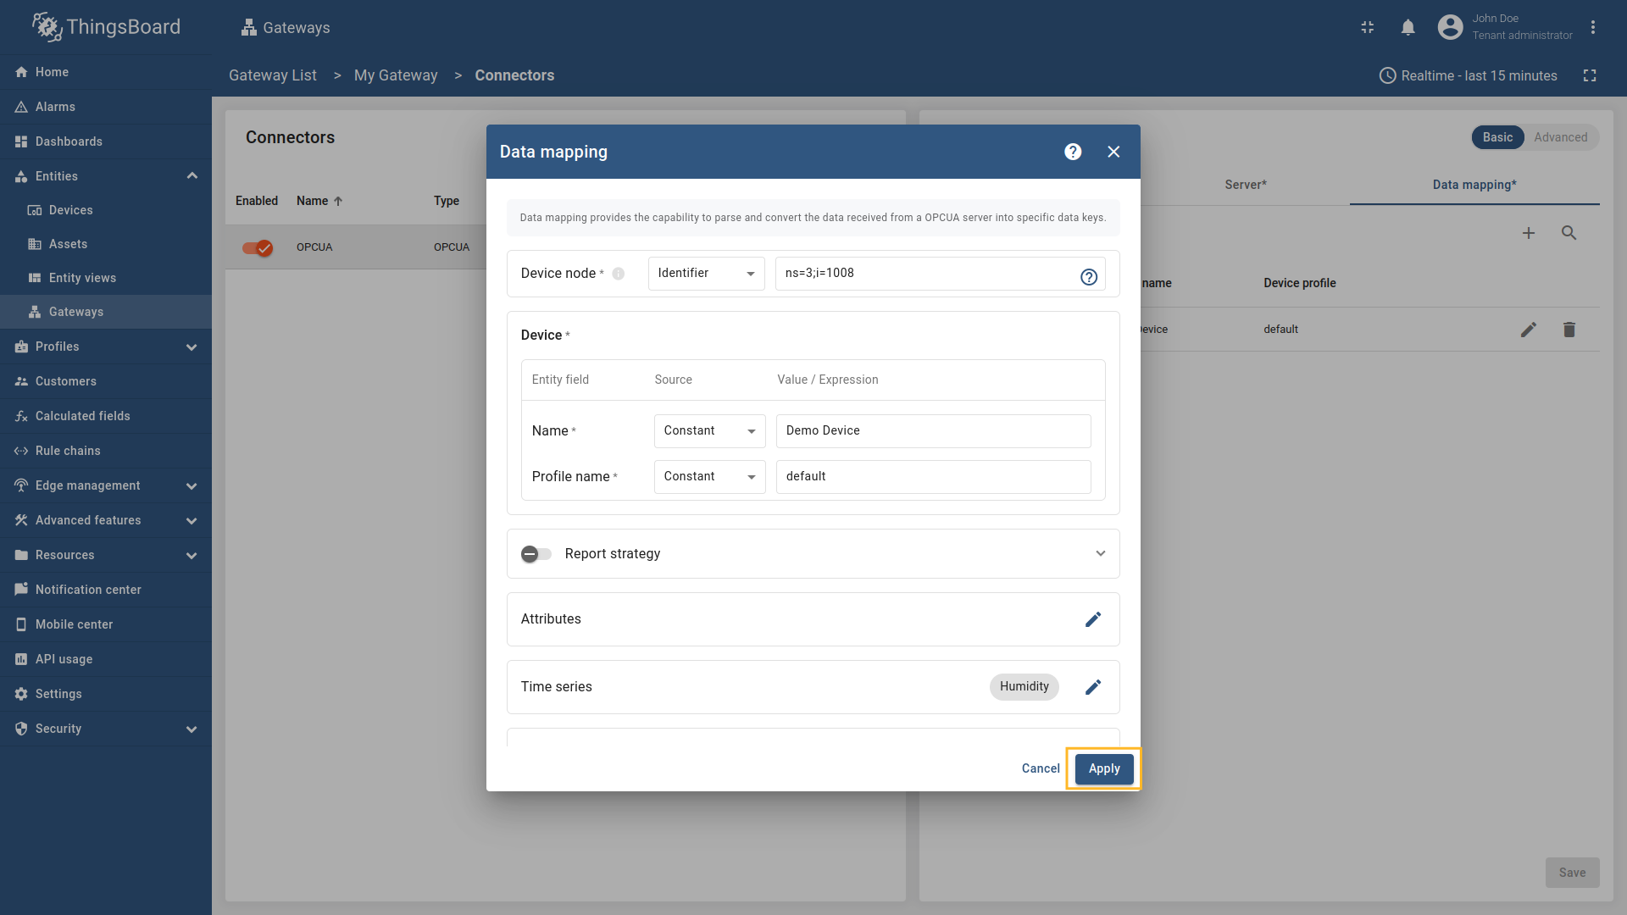Edit the Time series section pencil icon
The image size is (1627, 915).
tap(1092, 687)
